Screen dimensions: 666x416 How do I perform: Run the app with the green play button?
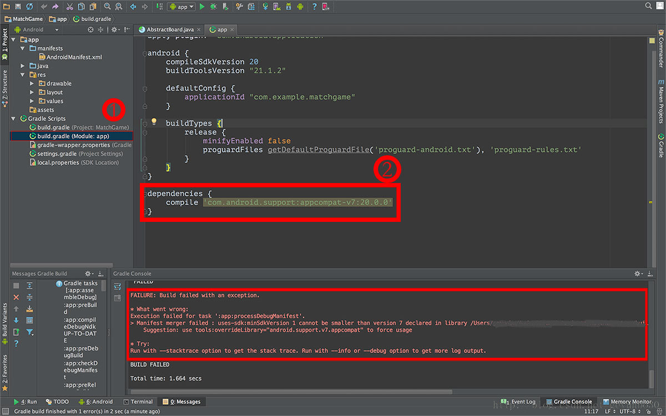(x=202, y=7)
